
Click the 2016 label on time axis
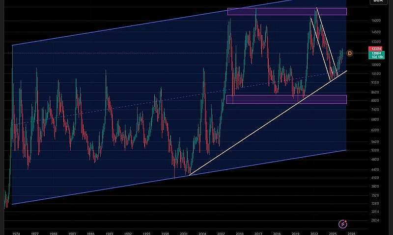(277, 234)
